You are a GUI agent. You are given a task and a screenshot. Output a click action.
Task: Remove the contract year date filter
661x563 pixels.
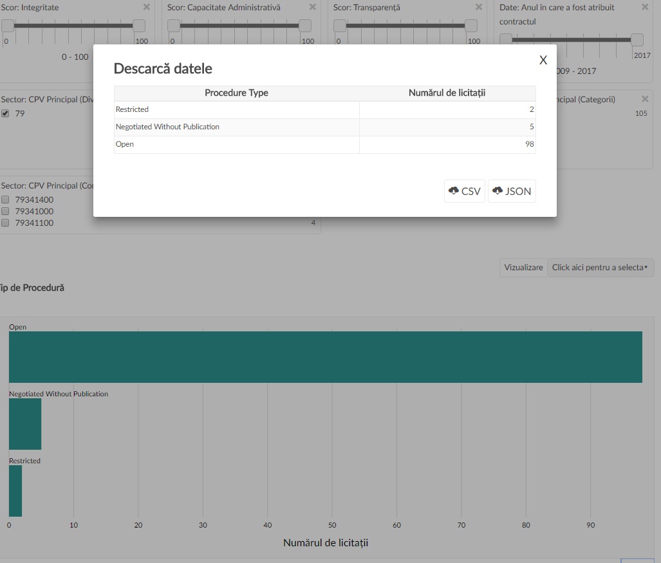(645, 7)
